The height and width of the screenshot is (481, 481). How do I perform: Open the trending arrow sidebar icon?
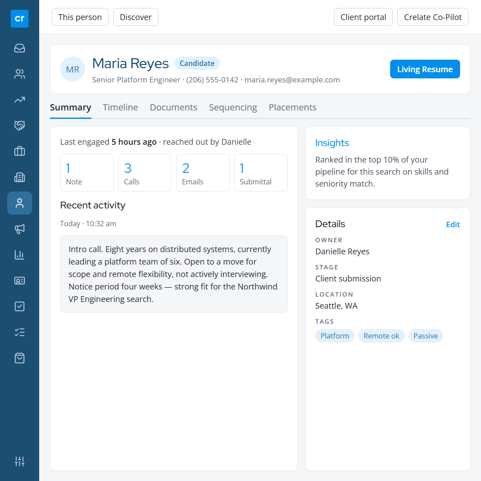click(20, 100)
